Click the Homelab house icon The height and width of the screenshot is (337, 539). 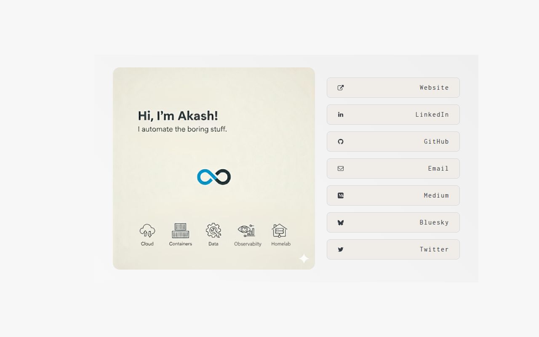coord(280,230)
